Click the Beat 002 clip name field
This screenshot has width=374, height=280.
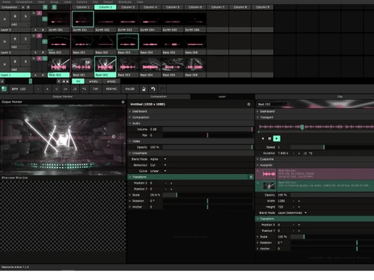click(272, 105)
